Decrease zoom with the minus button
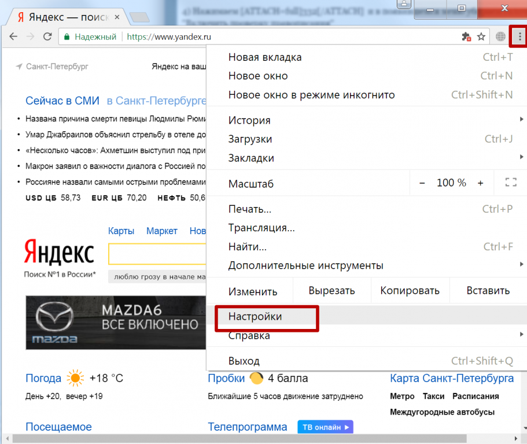The height and width of the screenshot is (444, 527). [422, 183]
